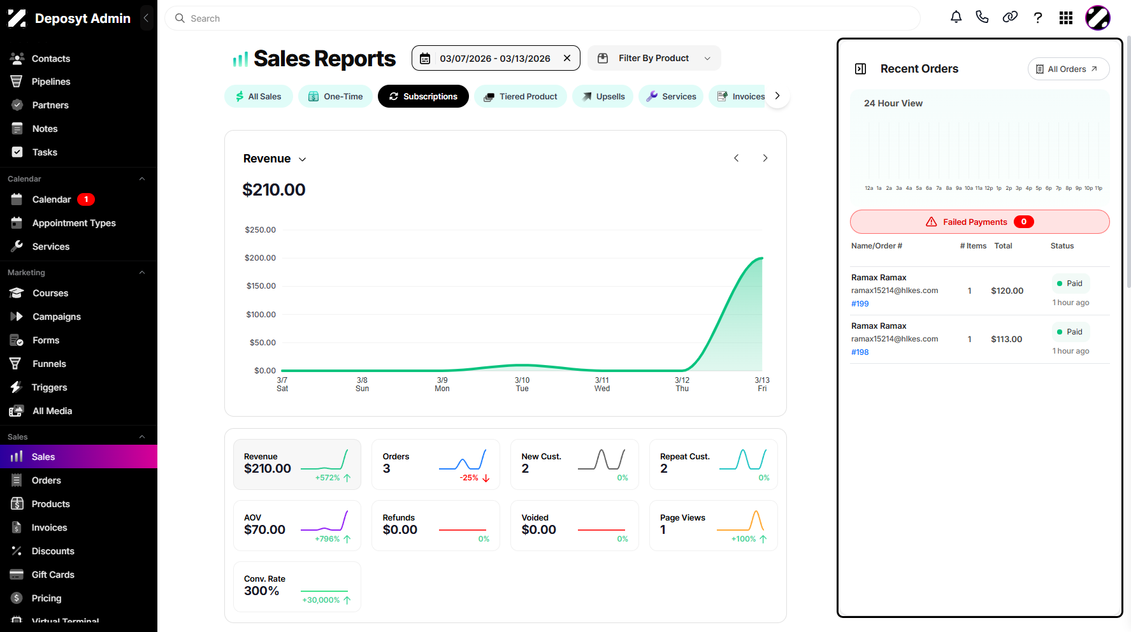Screen dimensions: 1131x632
Task: Open the apps grid icon
Action: pyautogui.click(x=1066, y=18)
